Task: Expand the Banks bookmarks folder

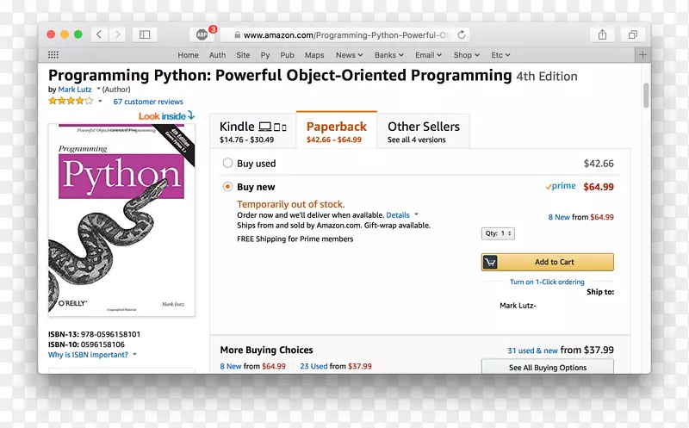Action: [389, 55]
